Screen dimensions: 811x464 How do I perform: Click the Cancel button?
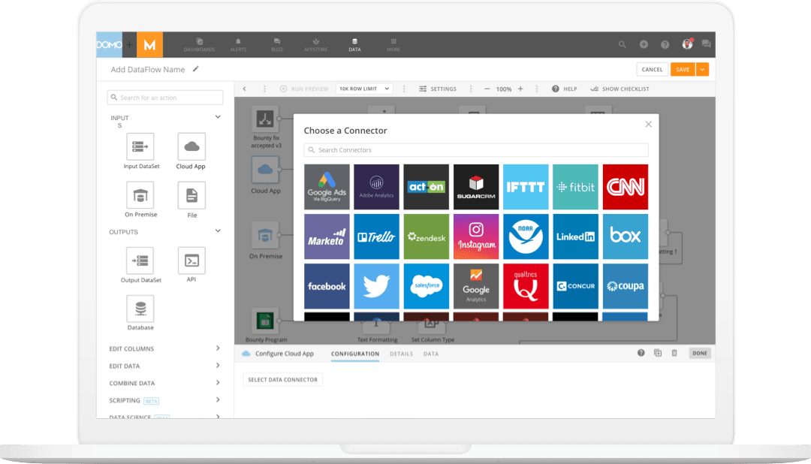pos(652,69)
